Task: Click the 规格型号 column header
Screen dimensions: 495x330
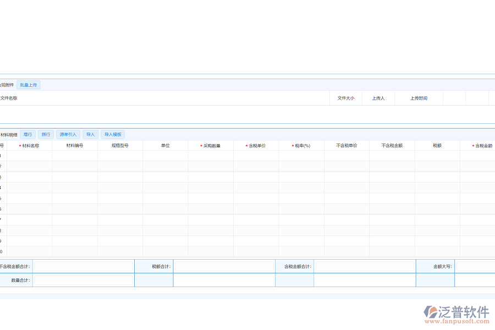Action: coord(120,146)
